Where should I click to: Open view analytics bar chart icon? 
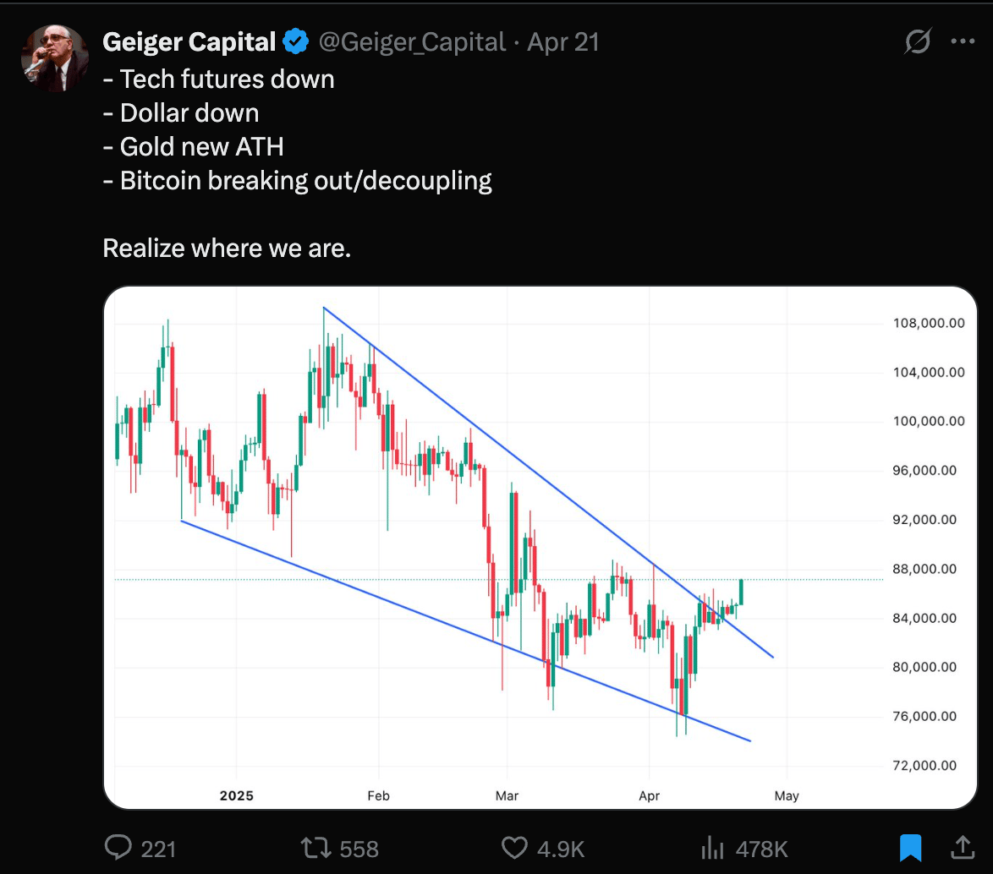point(712,848)
